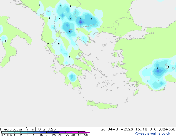The image size is (176, 136).
Task: Click legend tick label '25'
Action: 54,135
